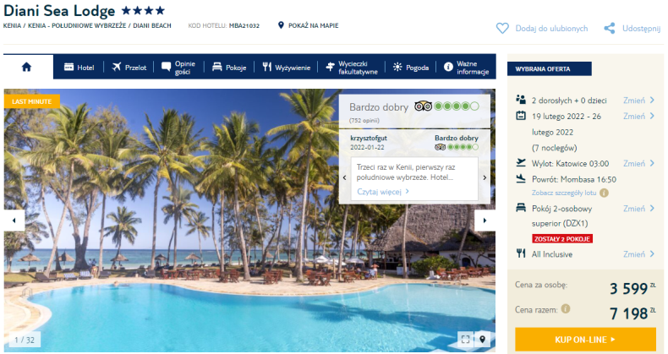This screenshot has width=668, height=354.
Task: Click the share icon next to Udostępnij
Action: coord(609,29)
